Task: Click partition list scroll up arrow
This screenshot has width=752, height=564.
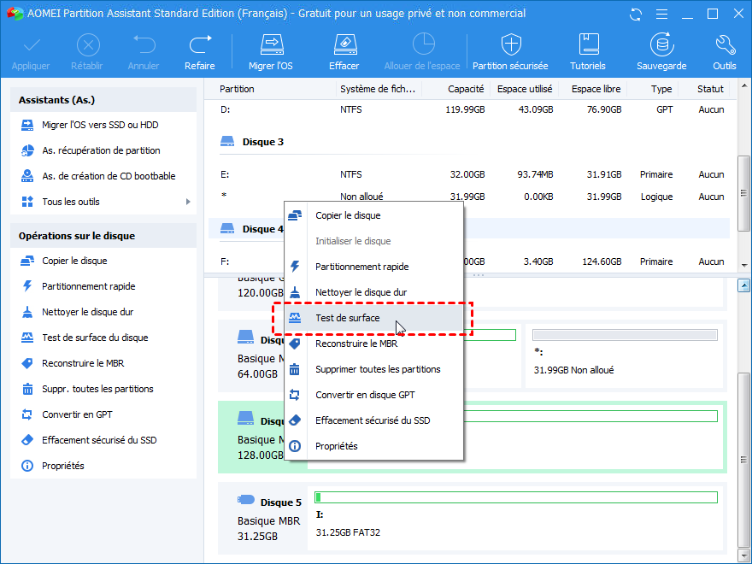Action: click(743, 85)
